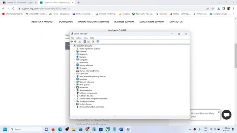Collapse the DESKTOP root computer node

coord(71,46)
